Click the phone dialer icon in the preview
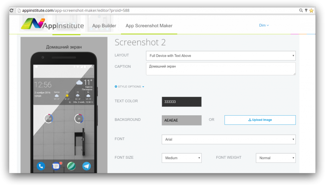The image size is (325, 185). pyautogui.click(x=41, y=166)
